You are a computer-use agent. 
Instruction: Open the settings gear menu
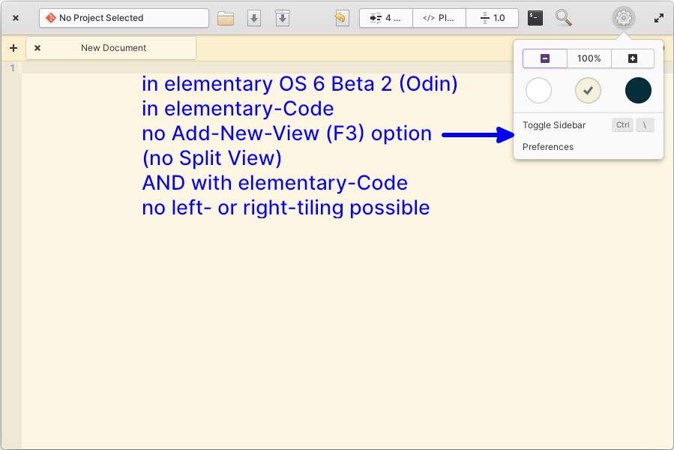pyautogui.click(x=623, y=17)
